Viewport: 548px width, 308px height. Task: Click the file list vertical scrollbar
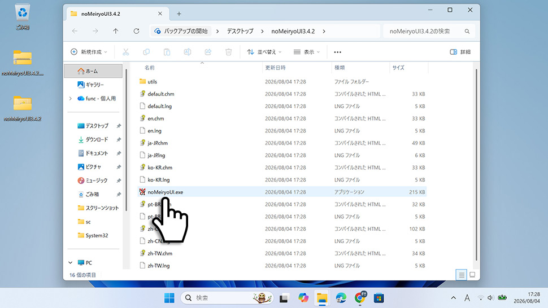pos(476,164)
